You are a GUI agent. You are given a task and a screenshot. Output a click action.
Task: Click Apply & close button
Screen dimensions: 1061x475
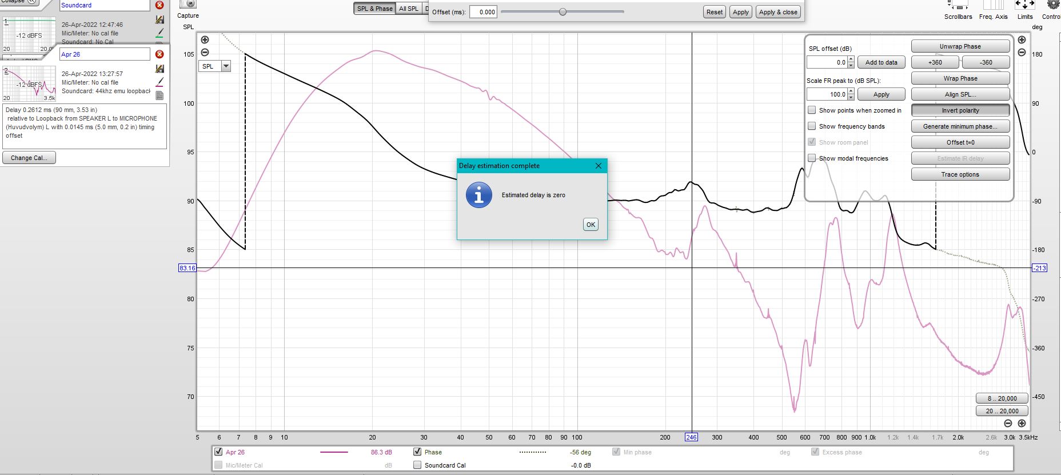pyautogui.click(x=779, y=12)
